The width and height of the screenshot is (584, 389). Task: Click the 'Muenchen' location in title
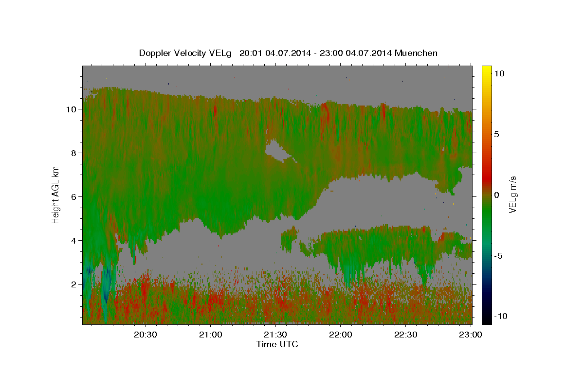[x=417, y=53]
